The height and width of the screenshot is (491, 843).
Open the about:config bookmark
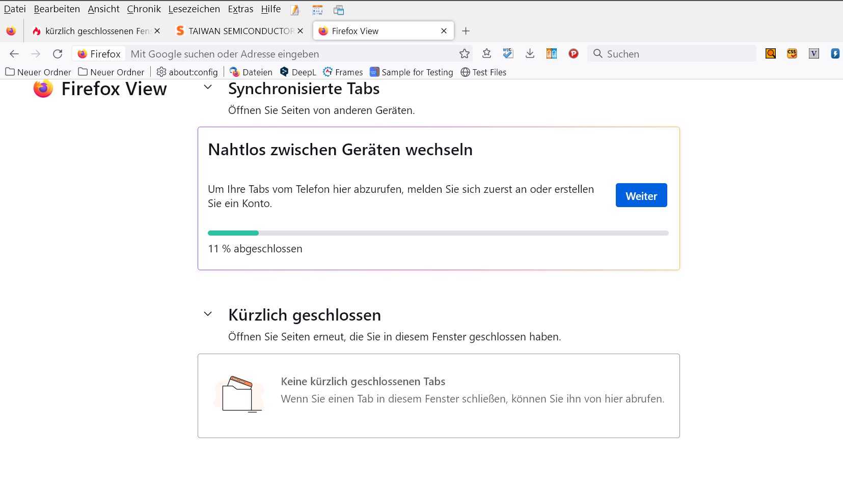click(187, 72)
